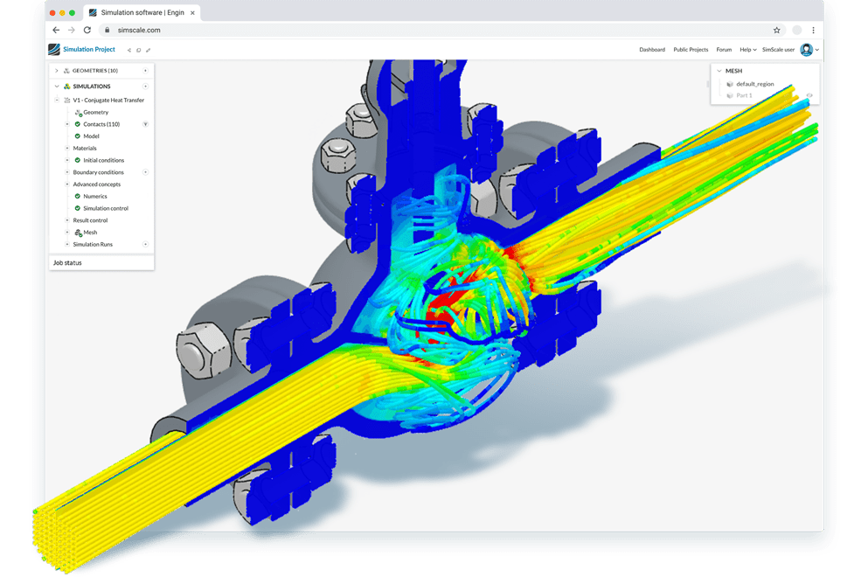868x577 pixels.
Task: Collapse the MESH panel with its chevron
Action: coord(719,70)
